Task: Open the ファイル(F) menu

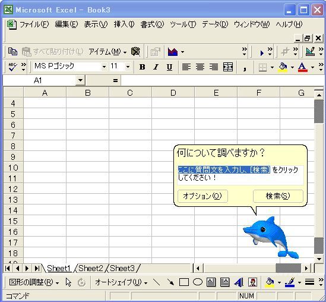Action: (x=34, y=24)
